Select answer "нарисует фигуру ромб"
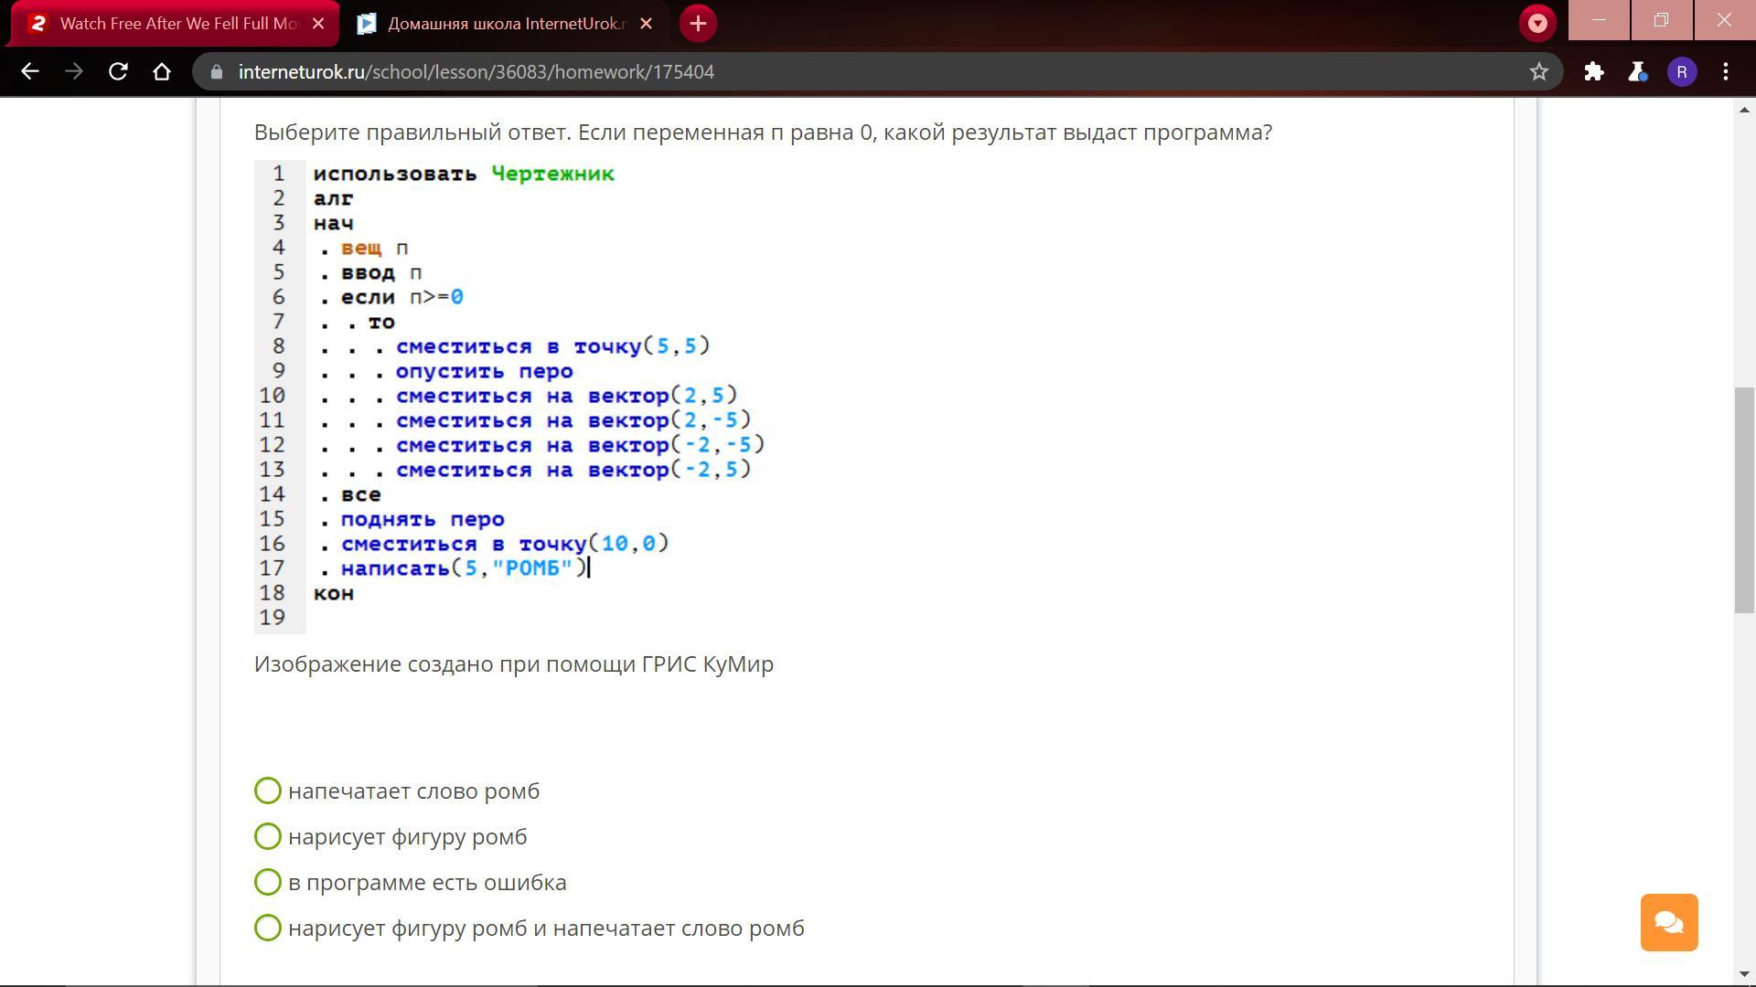Viewport: 1756px width, 987px height. pyautogui.click(x=268, y=836)
